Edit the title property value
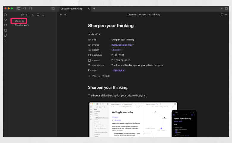232x143 pixels. [123, 40]
